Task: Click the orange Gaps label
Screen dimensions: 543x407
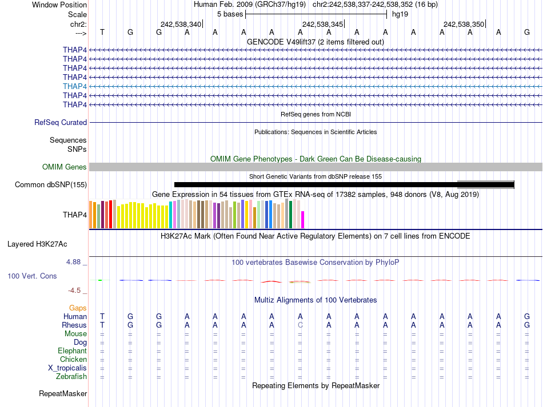Action: coord(78,308)
